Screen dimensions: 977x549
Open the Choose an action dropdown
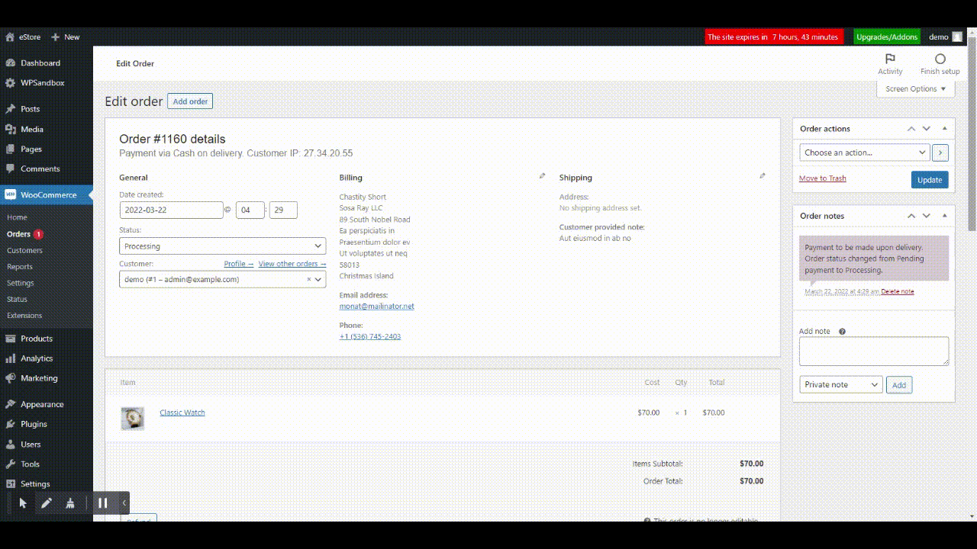(862, 152)
